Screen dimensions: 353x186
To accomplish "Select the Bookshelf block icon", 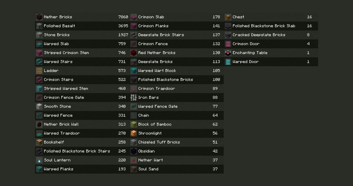I will (x=39, y=142).
